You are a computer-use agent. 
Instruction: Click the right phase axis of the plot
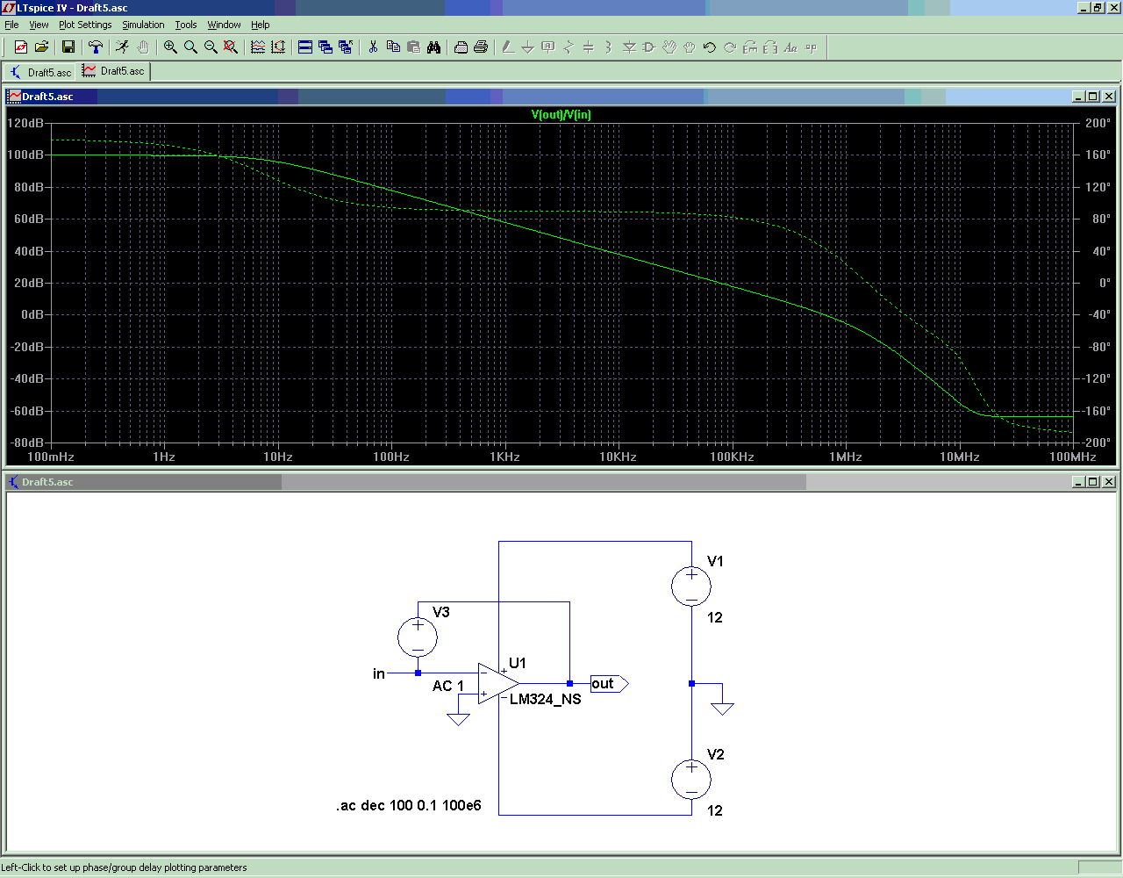tap(1097, 283)
